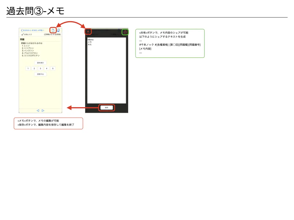This screenshot has width=294, height=220.
Task: Toggle the お気に入り favorite checkmark
Action: (26, 34)
